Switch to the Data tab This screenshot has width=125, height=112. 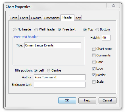[14, 18]
